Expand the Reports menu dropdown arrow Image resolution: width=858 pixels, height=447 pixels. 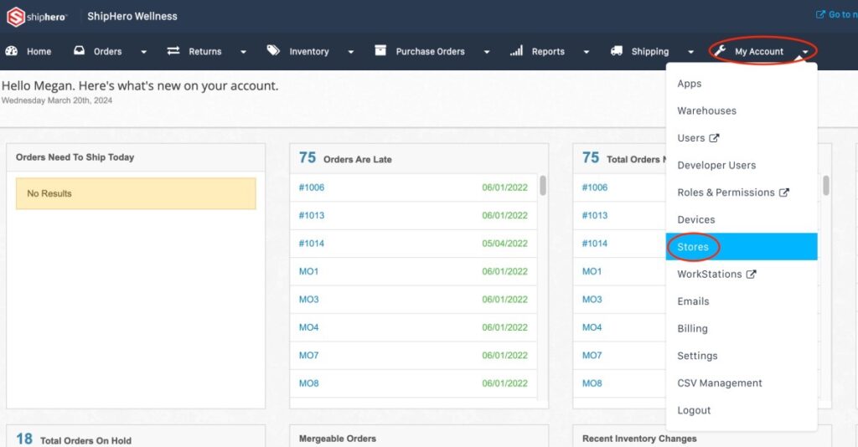coord(586,52)
